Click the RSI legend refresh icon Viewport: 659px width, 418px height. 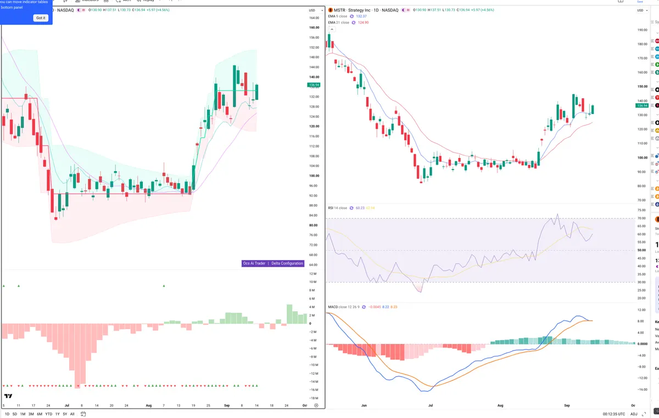[x=353, y=208]
